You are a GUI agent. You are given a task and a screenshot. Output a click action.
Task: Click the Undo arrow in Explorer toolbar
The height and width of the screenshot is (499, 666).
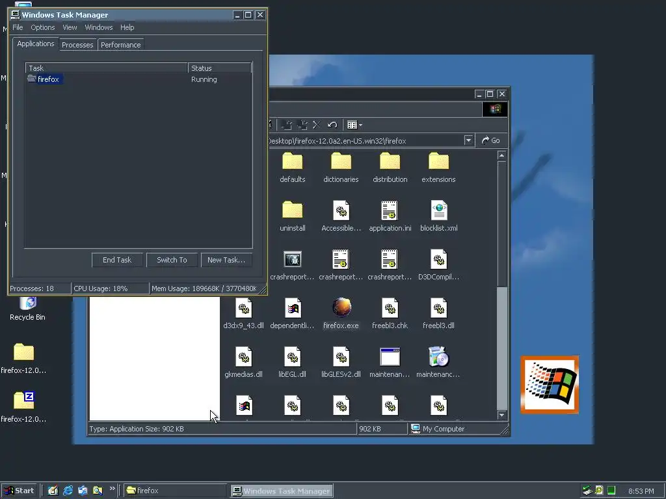tap(332, 125)
